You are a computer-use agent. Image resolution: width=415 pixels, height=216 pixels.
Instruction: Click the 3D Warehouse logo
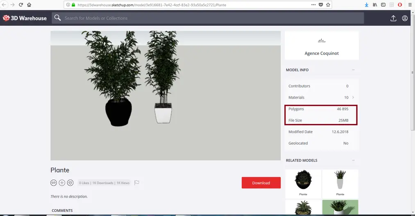[25, 18]
